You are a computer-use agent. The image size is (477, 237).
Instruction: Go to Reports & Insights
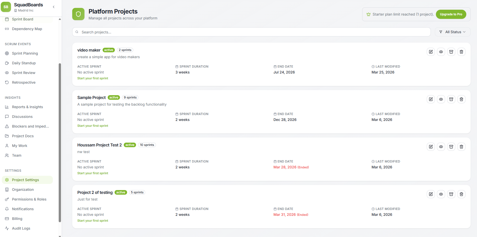[27, 107]
